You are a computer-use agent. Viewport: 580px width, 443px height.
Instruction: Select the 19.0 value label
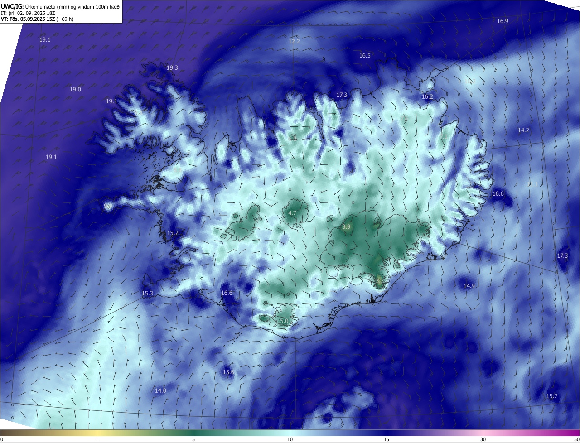(75, 90)
